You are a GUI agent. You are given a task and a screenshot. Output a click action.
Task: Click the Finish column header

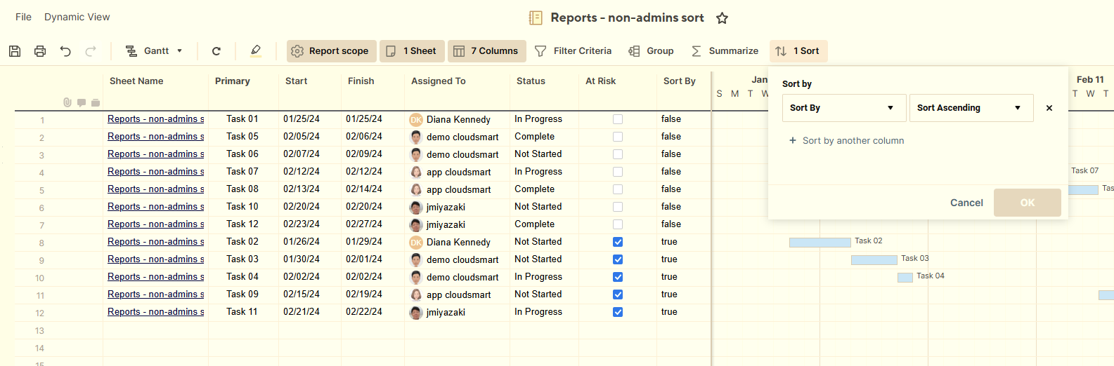point(361,81)
